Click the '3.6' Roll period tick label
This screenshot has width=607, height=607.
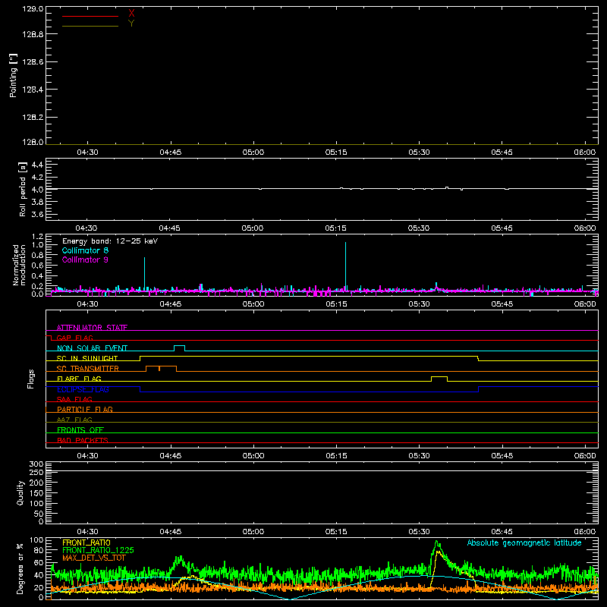pos(37,214)
